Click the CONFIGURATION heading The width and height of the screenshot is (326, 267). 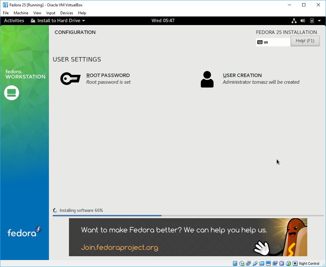pos(75,32)
